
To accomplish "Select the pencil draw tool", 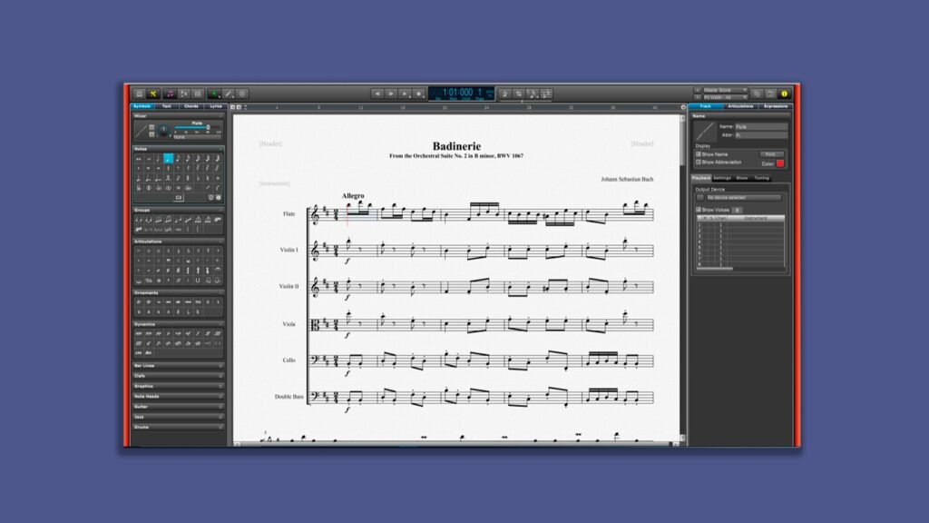I will click(x=228, y=94).
